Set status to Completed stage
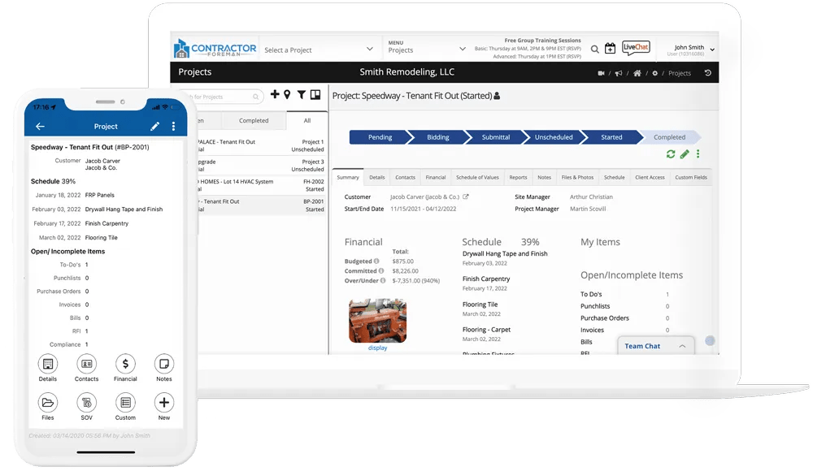This screenshot has height=471, width=813. click(x=669, y=137)
